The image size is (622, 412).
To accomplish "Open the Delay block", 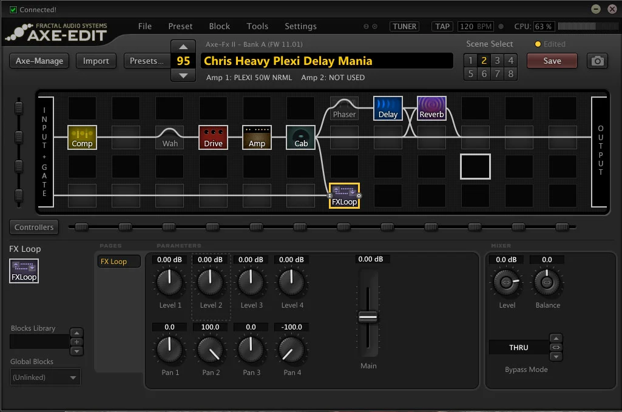I will 388,108.
